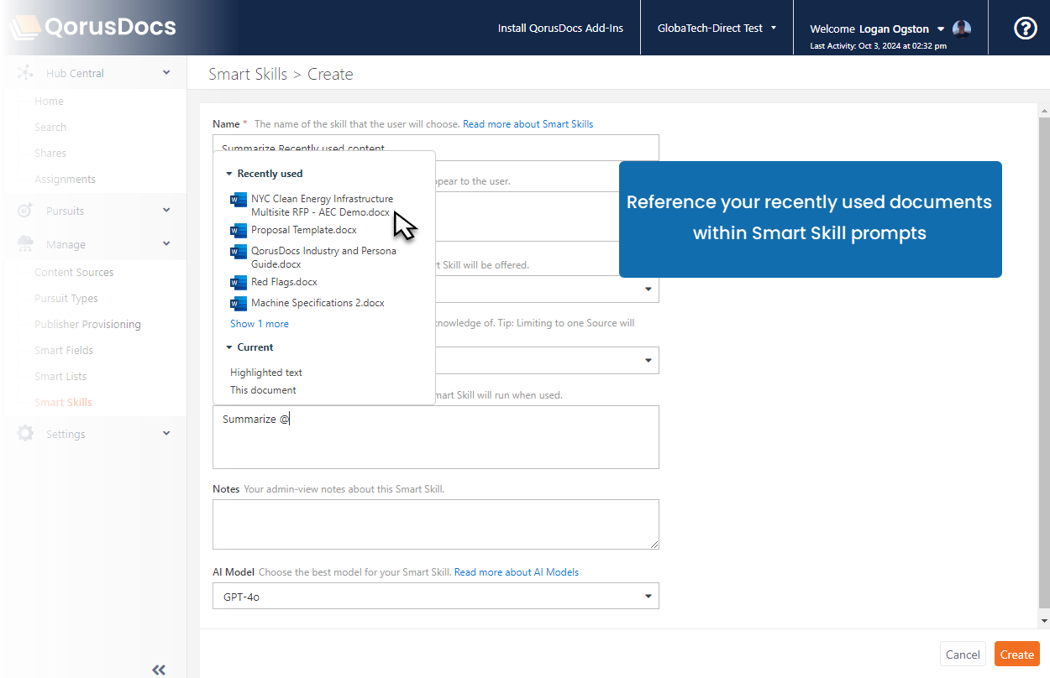Expand the Pursuits section chevron
The image size is (1050, 678).
(x=166, y=210)
